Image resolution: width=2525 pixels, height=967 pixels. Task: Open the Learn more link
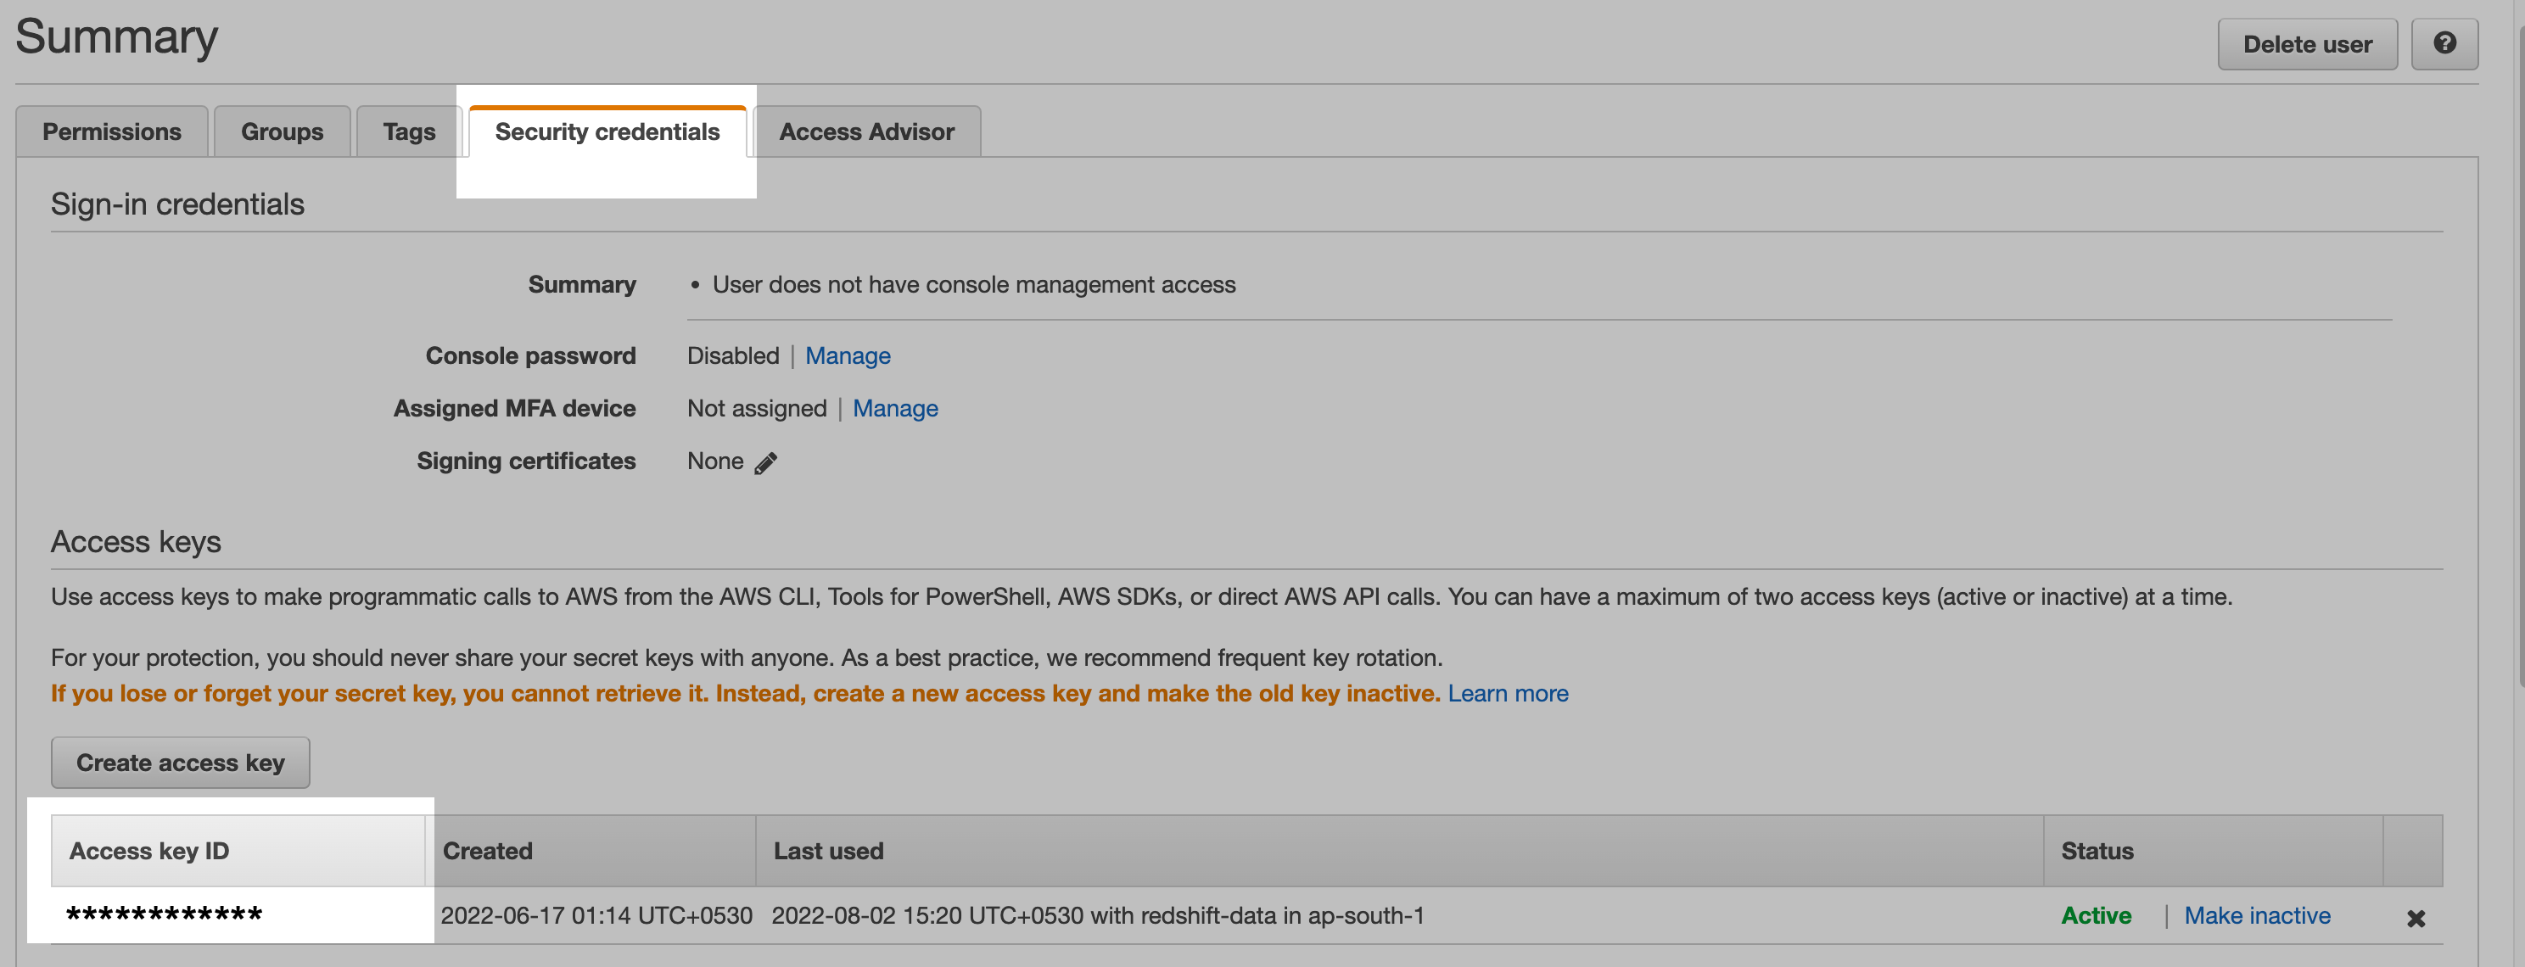(1508, 694)
